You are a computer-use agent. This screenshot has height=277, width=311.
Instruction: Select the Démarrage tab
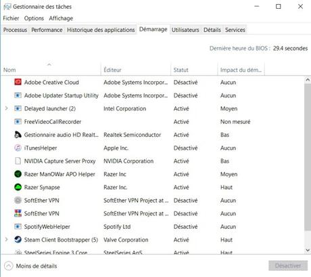(153, 29)
